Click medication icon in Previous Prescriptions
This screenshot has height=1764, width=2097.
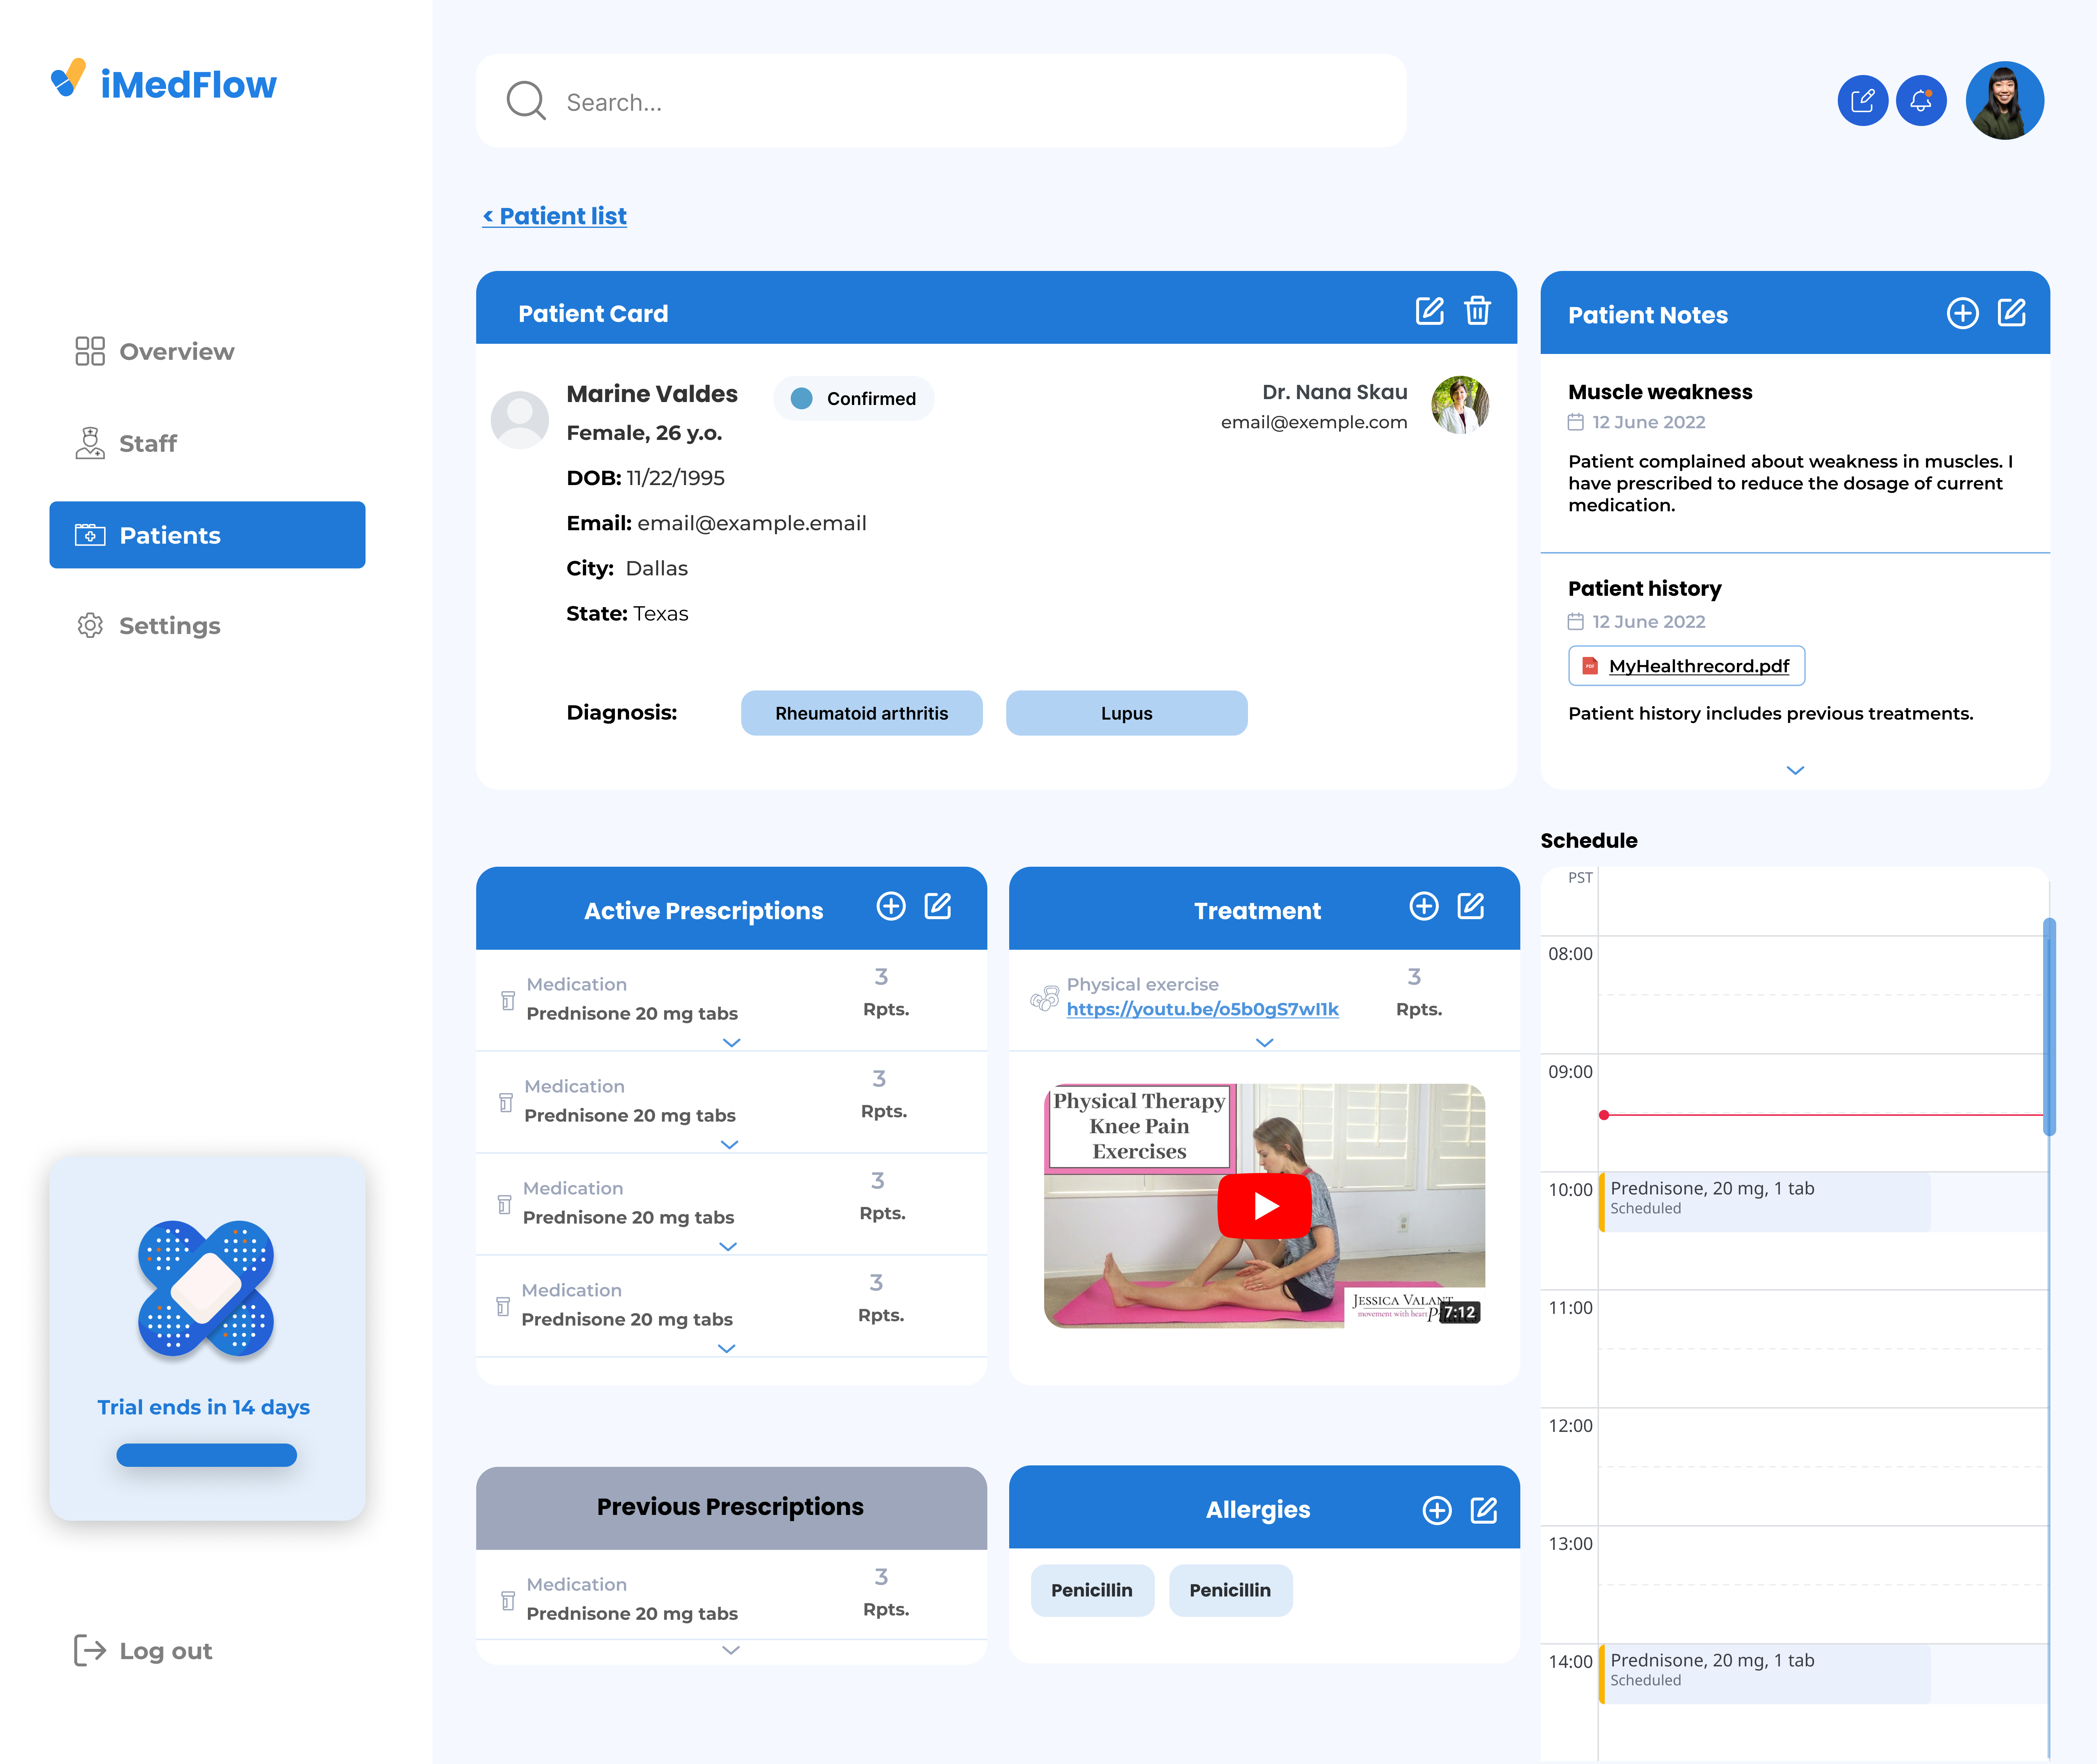pyautogui.click(x=508, y=1600)
